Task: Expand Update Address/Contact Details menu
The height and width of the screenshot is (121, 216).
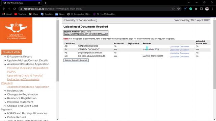Action: tap(27, 61)
